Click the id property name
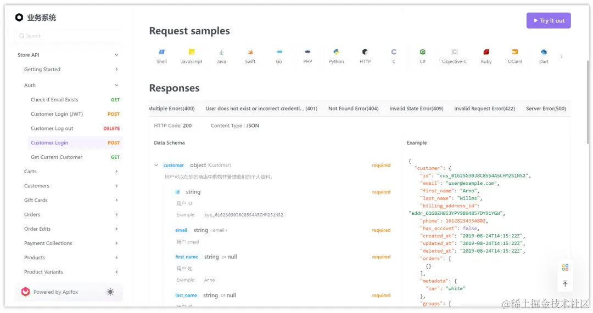 tap(177, 192)
